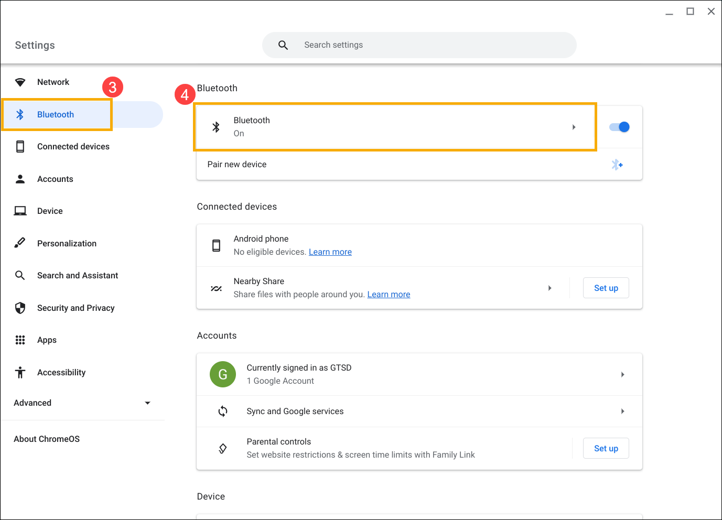Open Learn more link for Android phone
The image size is (722, 520).
pyautogui.click(x=330, y=252)
